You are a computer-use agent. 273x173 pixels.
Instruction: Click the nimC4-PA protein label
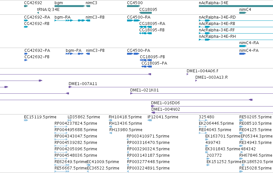point(249,51)
